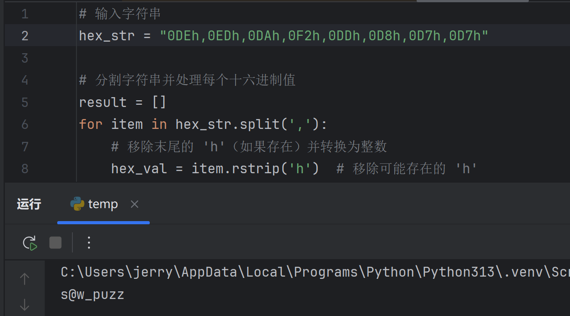This screenshot has width=570, height=316.
Task: Click the s@w_puzz output line
Action: click(93, 295)
